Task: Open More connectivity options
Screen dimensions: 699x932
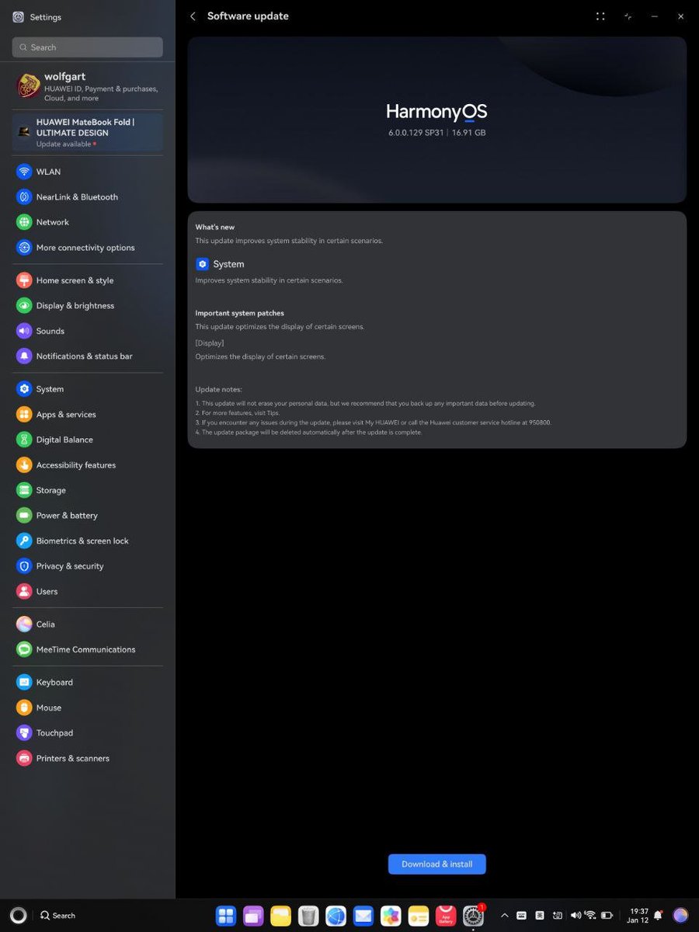Action: 88,248
